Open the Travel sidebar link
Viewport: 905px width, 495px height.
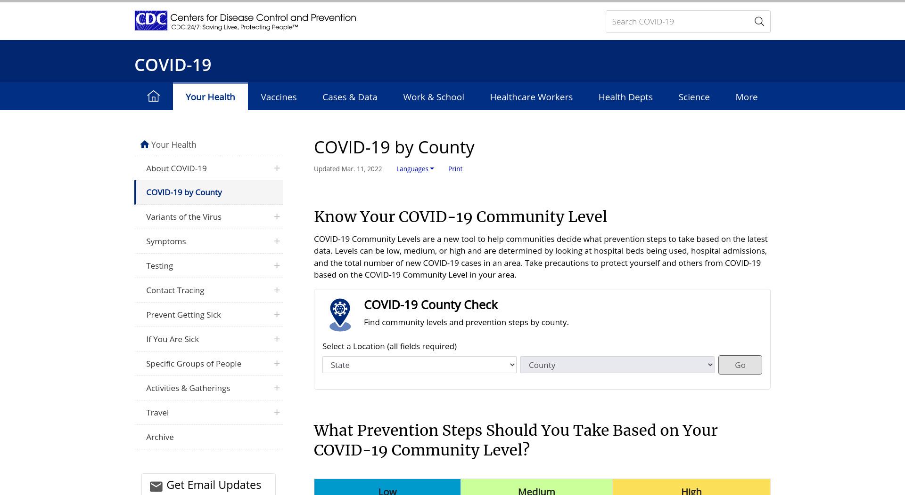point(157,413)
